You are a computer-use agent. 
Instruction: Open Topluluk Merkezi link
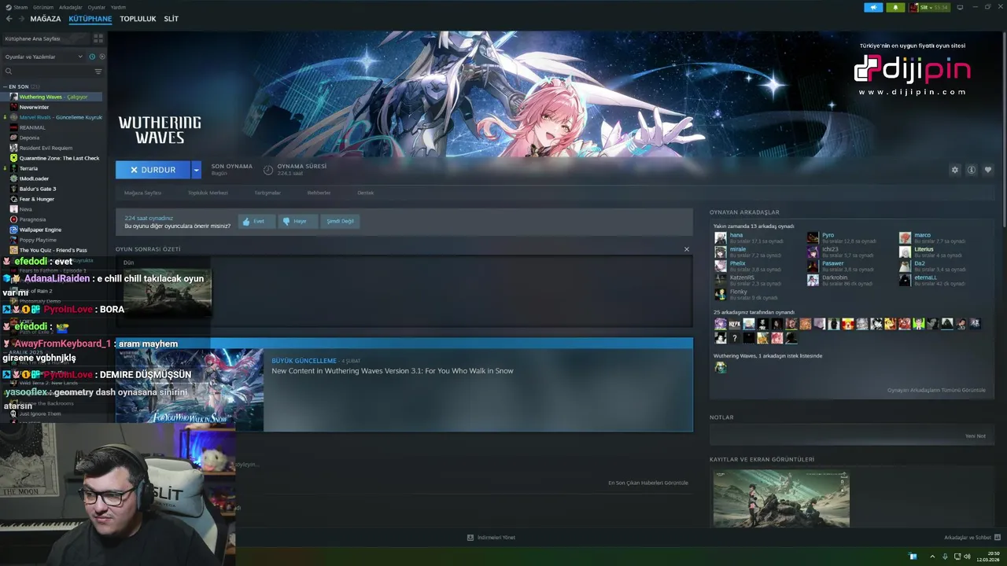pyautogui.click(x=208, y=193)
